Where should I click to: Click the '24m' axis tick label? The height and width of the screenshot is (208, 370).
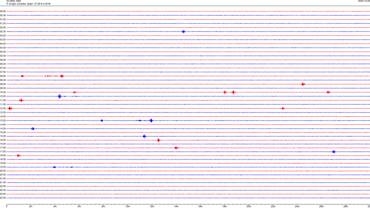(297, 206)
